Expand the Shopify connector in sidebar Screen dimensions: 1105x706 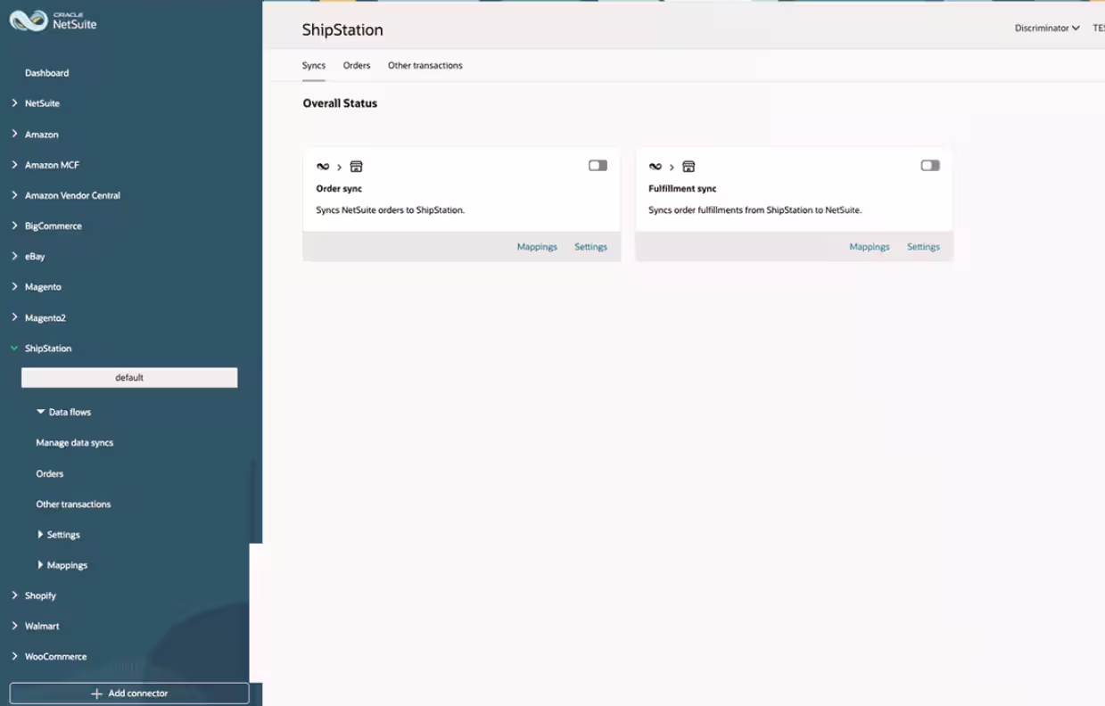point(14,595)
